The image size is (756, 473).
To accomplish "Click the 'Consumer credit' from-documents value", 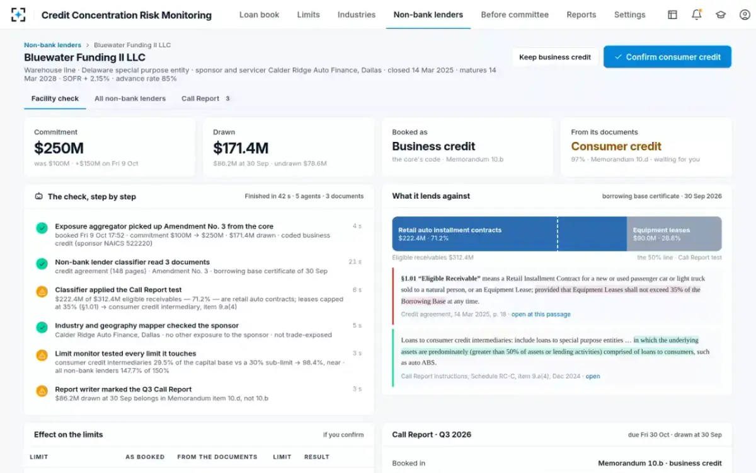I will 616,146.
